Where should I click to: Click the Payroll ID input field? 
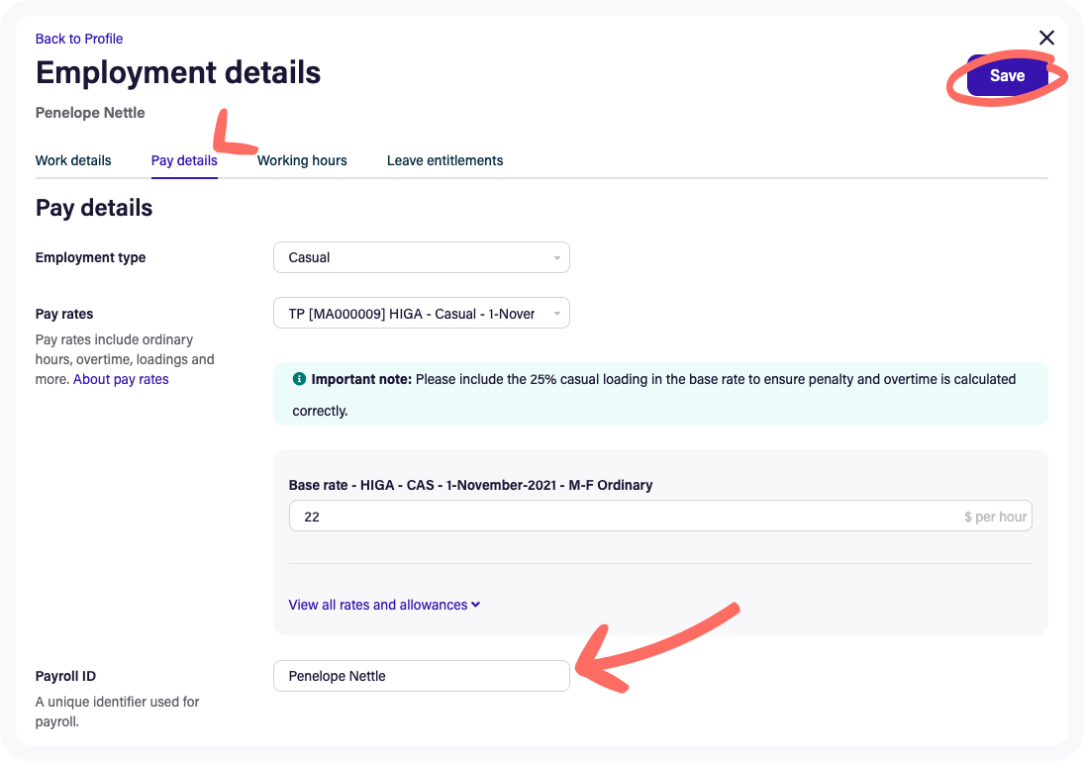pos(421,676)
